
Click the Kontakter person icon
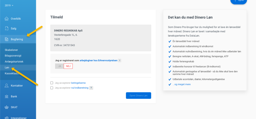tap(6, 86)
